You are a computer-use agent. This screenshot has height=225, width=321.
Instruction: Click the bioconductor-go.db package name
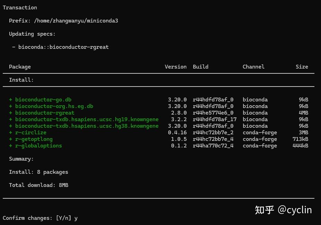click(x=43, y=99)
